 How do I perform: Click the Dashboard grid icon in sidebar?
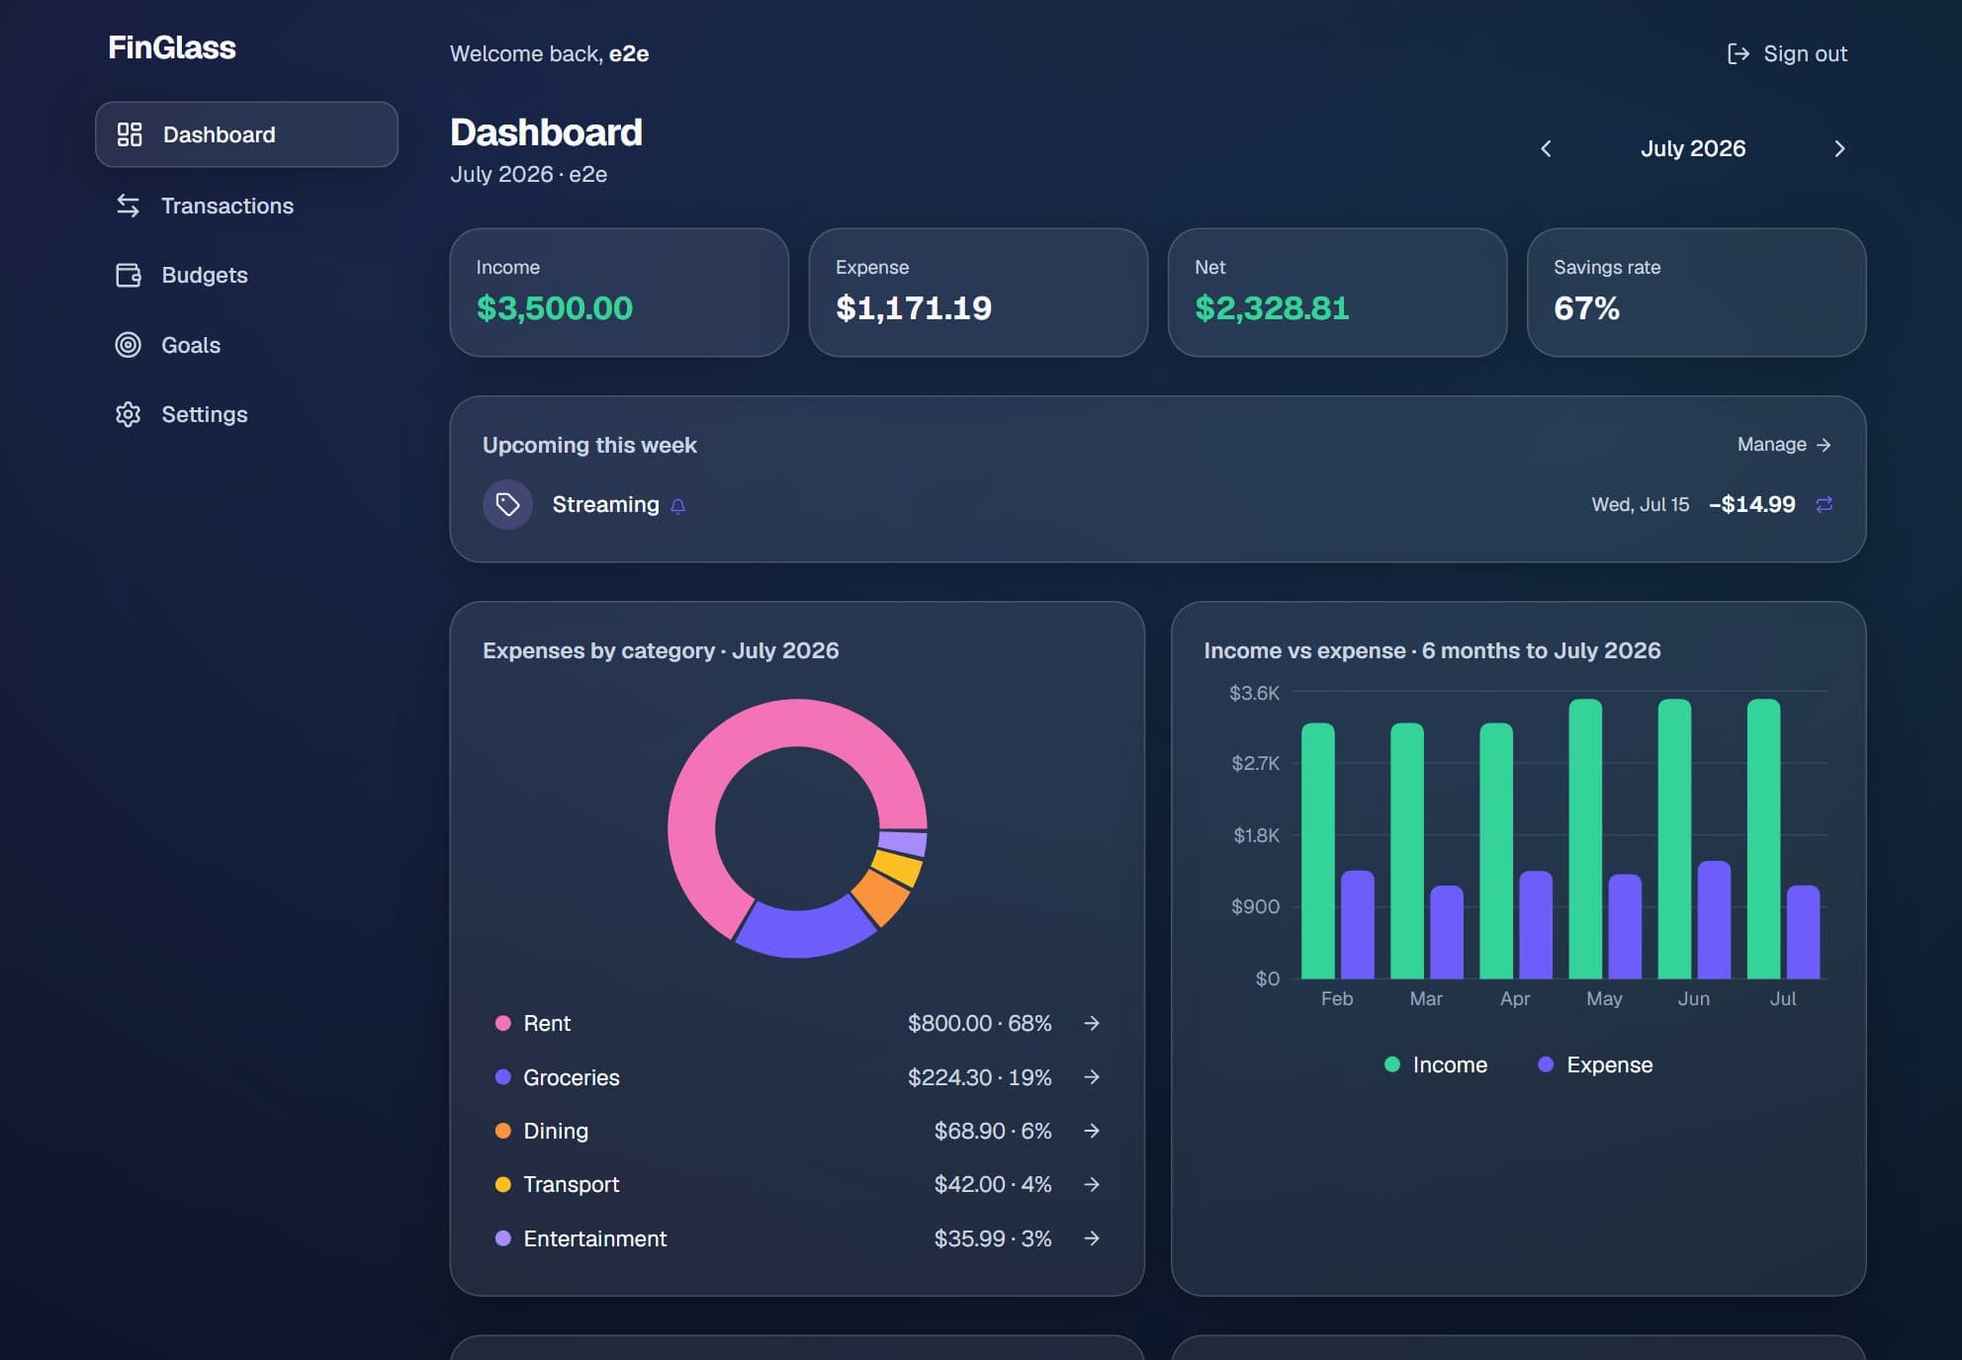[x=130, y=134]
